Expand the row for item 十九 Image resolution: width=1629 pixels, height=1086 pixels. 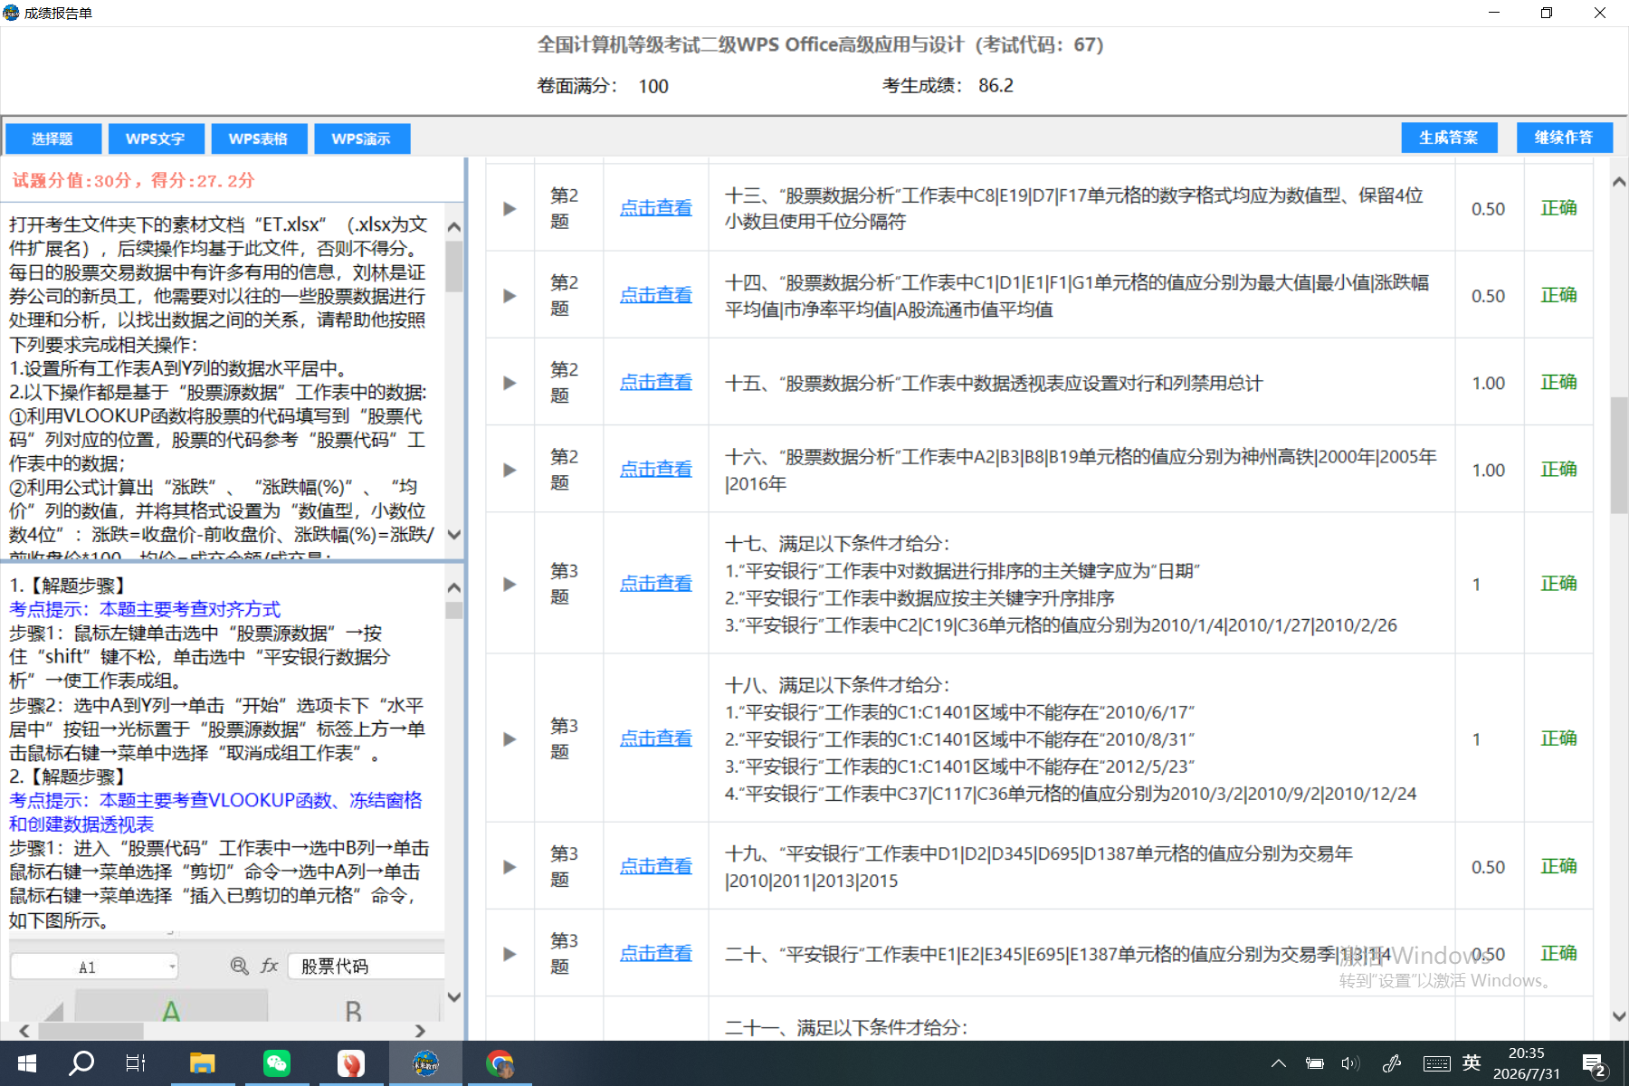(510, 867)
